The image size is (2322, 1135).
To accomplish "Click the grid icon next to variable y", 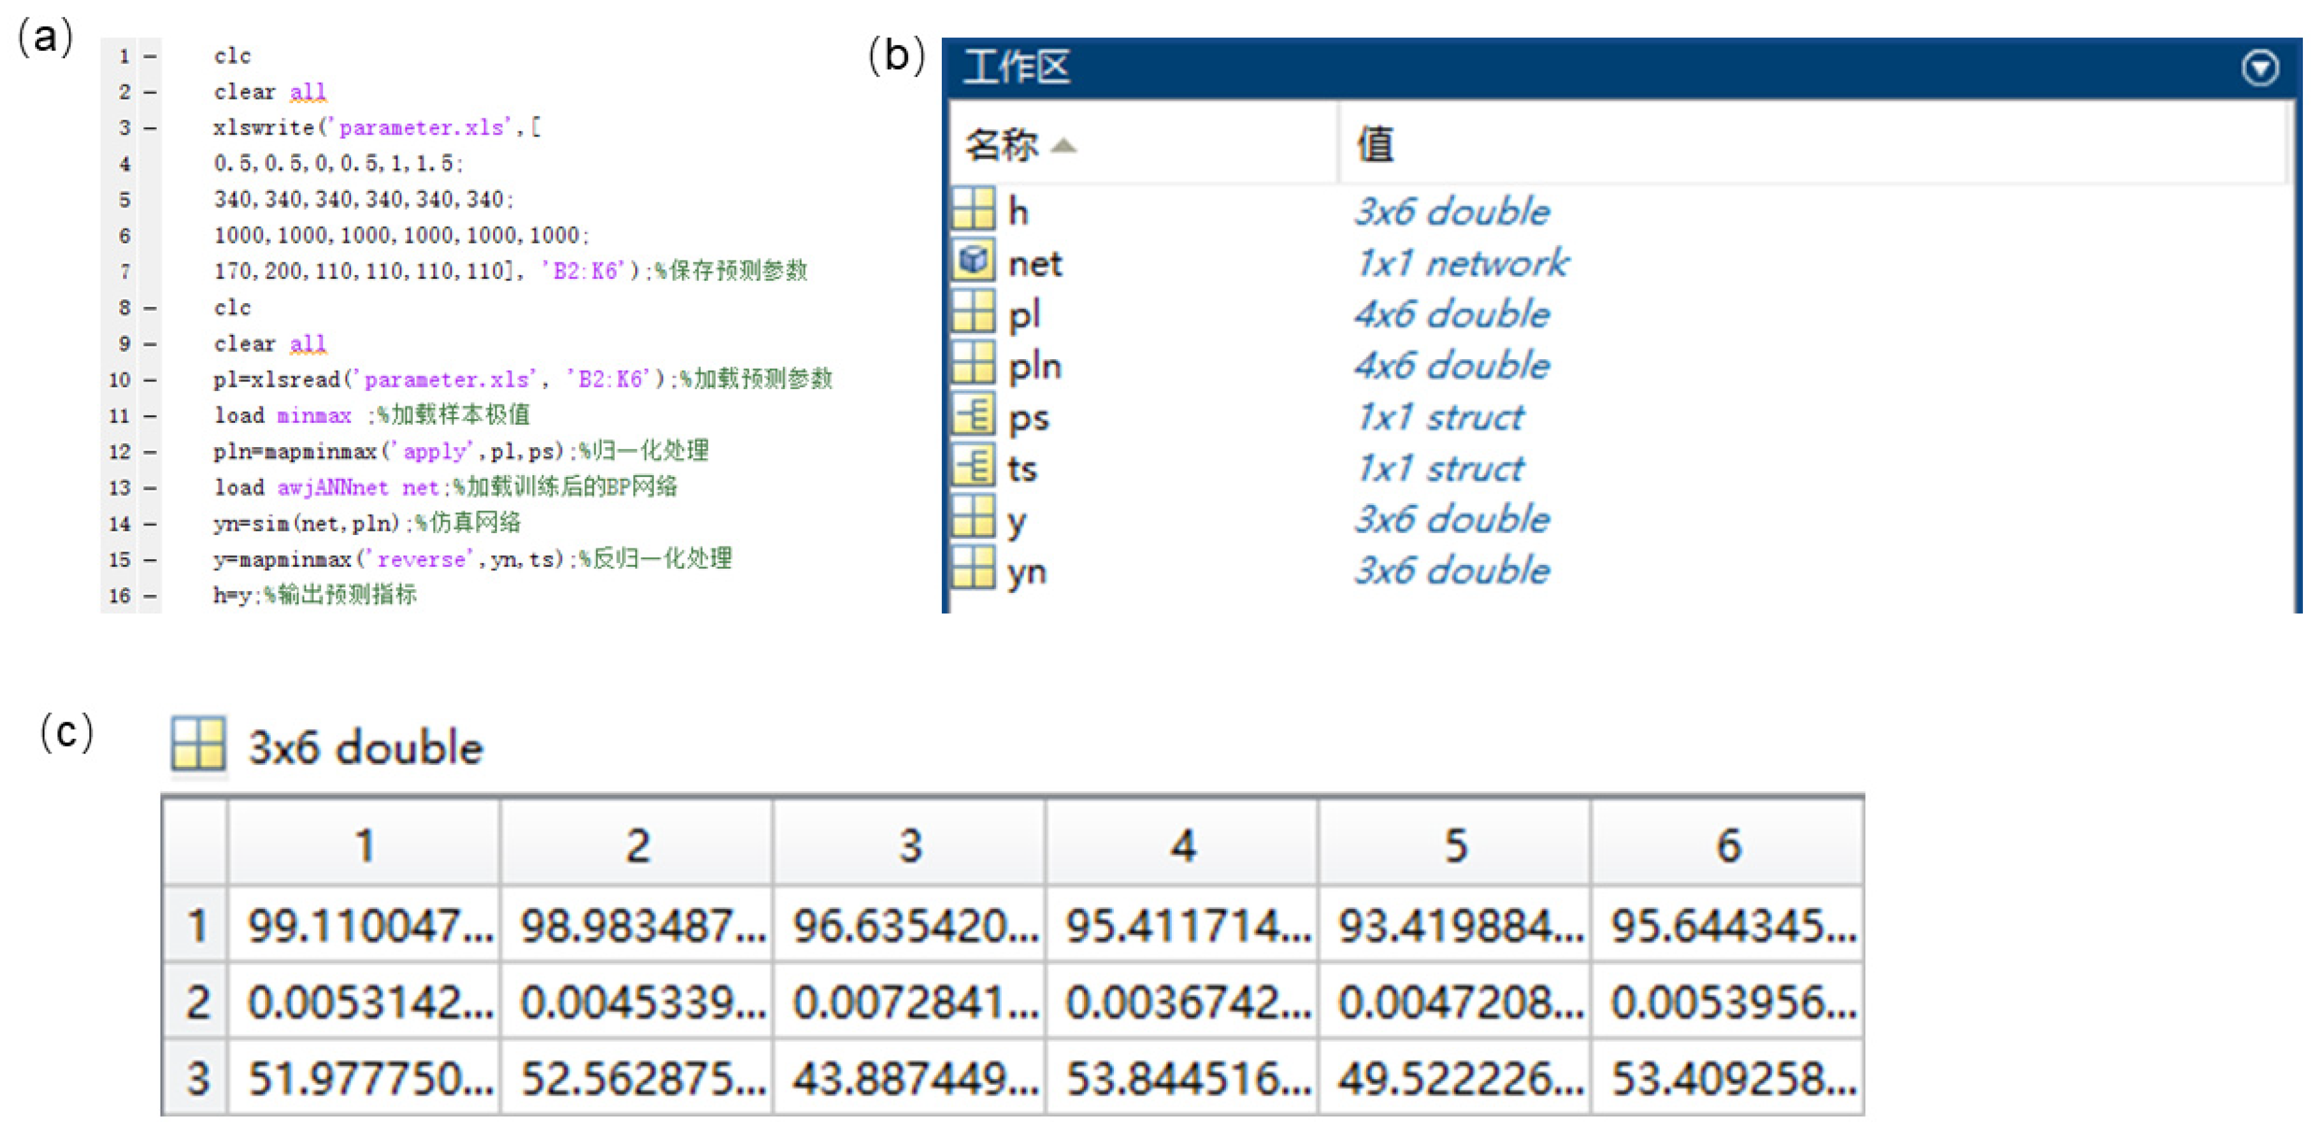I will [x=974, y=517].
